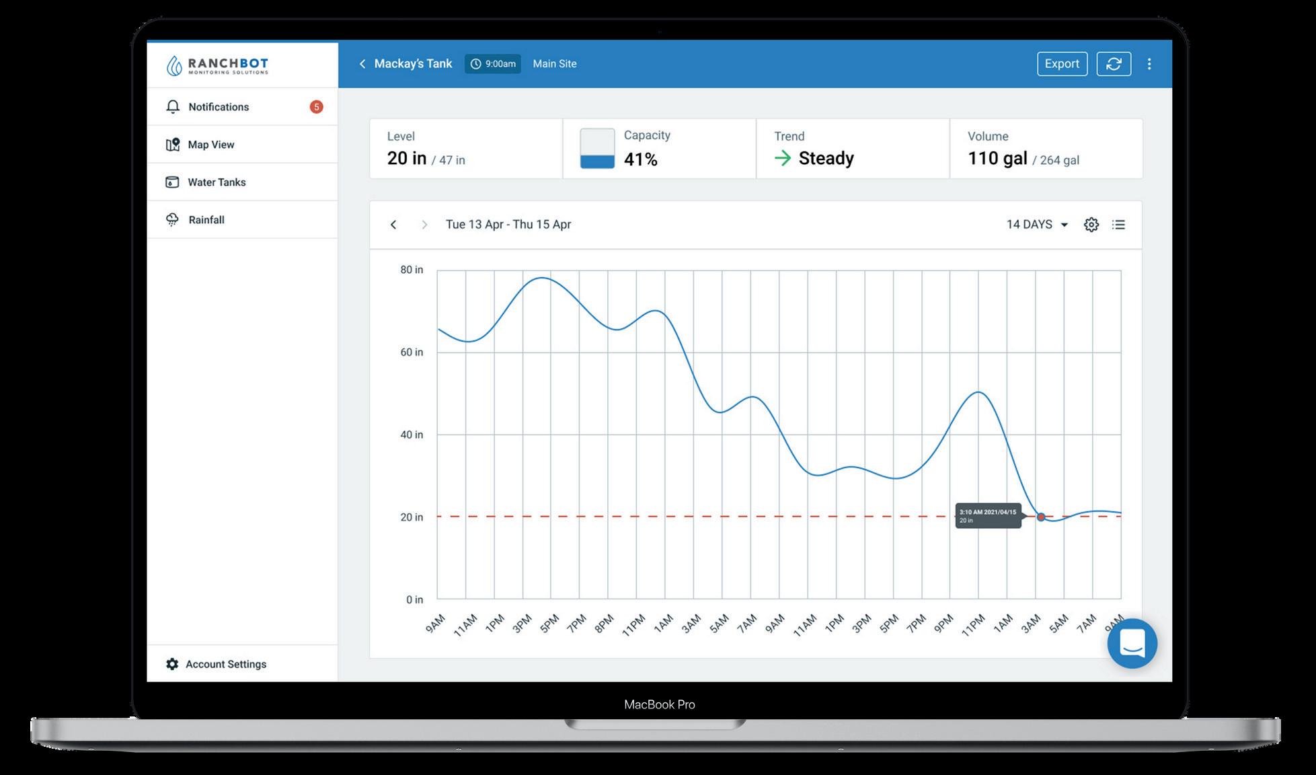Click the refresh icon button
The image size is (1316, 775).
[1114, 64]
